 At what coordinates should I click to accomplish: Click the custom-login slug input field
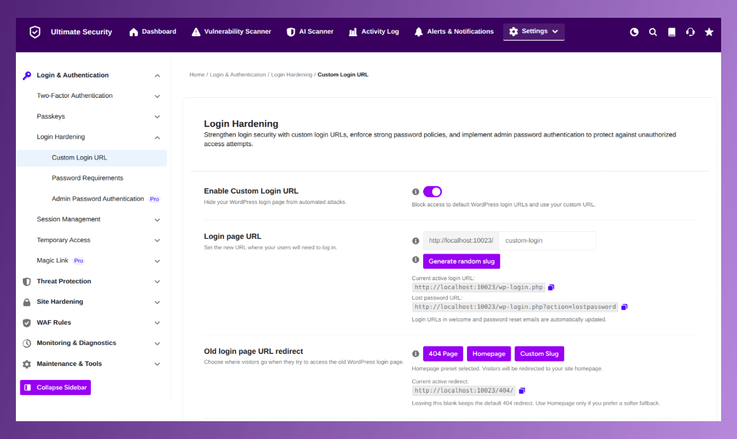tap(548, 241)
